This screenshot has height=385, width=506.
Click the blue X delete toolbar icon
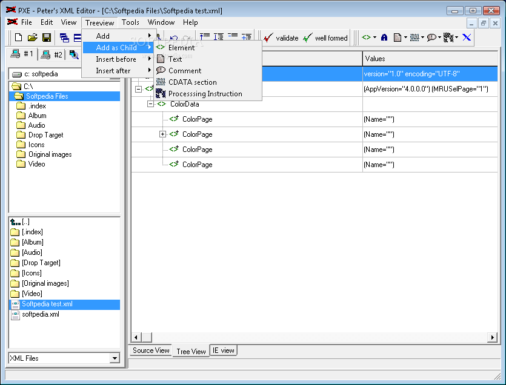(x=467, y=38)
